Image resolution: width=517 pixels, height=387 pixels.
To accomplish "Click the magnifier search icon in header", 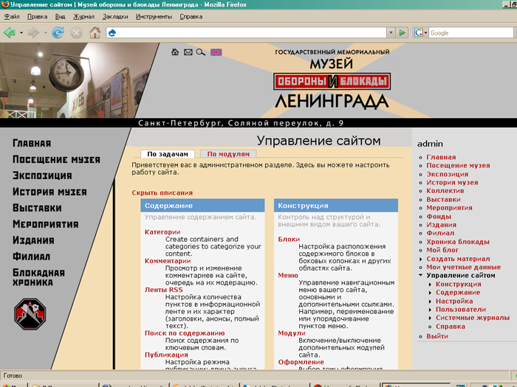I will coord(200,52).
